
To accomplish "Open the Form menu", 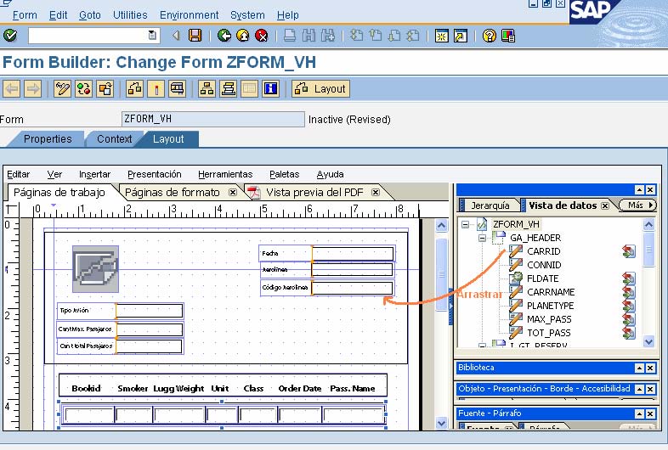I will coord(25,15).
